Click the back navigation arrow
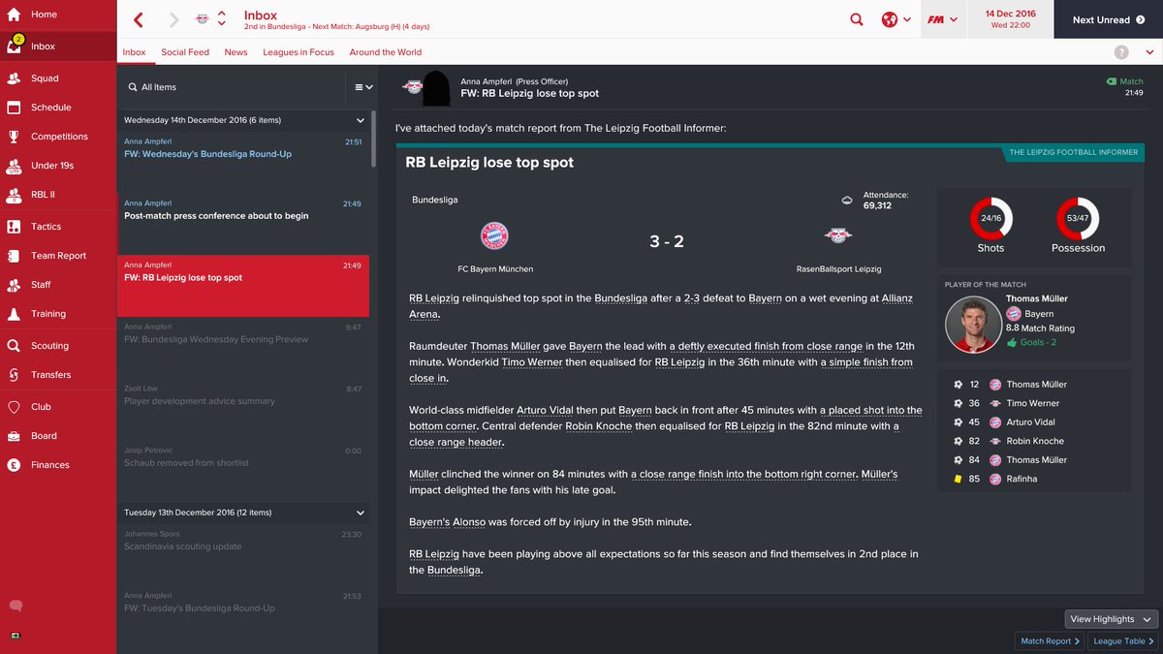The width and height of the screenshot is (1163, 654). pyautogui.click(x=139, y=19)
